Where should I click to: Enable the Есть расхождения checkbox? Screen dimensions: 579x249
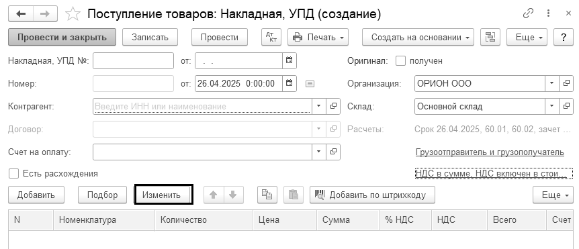(13, 174)
